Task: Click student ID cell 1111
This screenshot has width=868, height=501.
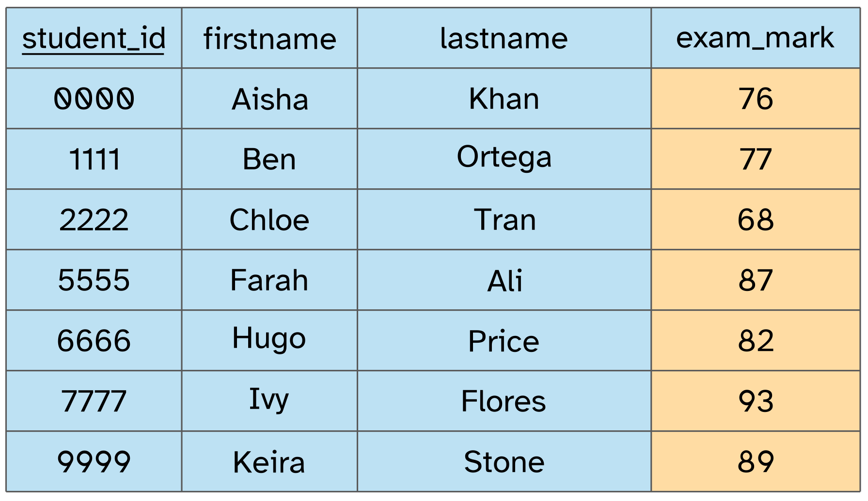Action: point(94,159)
